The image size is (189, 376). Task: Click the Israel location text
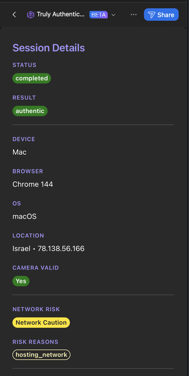click(x=21, y=249)
